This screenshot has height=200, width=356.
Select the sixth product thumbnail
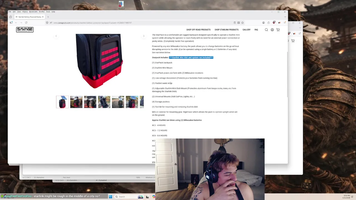coord(132,102)
